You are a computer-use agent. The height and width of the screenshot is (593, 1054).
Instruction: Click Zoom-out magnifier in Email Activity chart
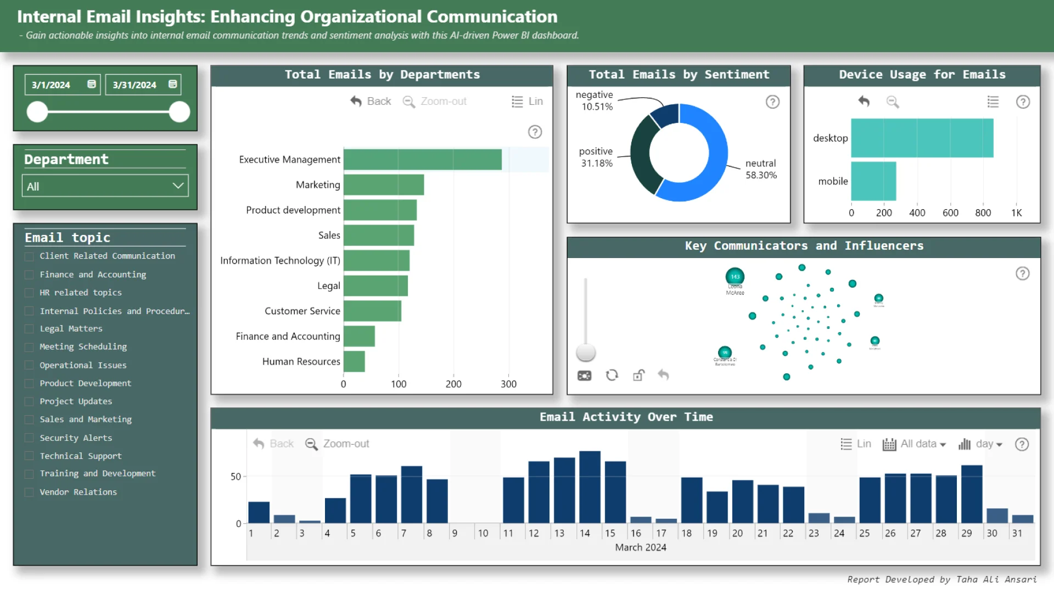(311, 444)
